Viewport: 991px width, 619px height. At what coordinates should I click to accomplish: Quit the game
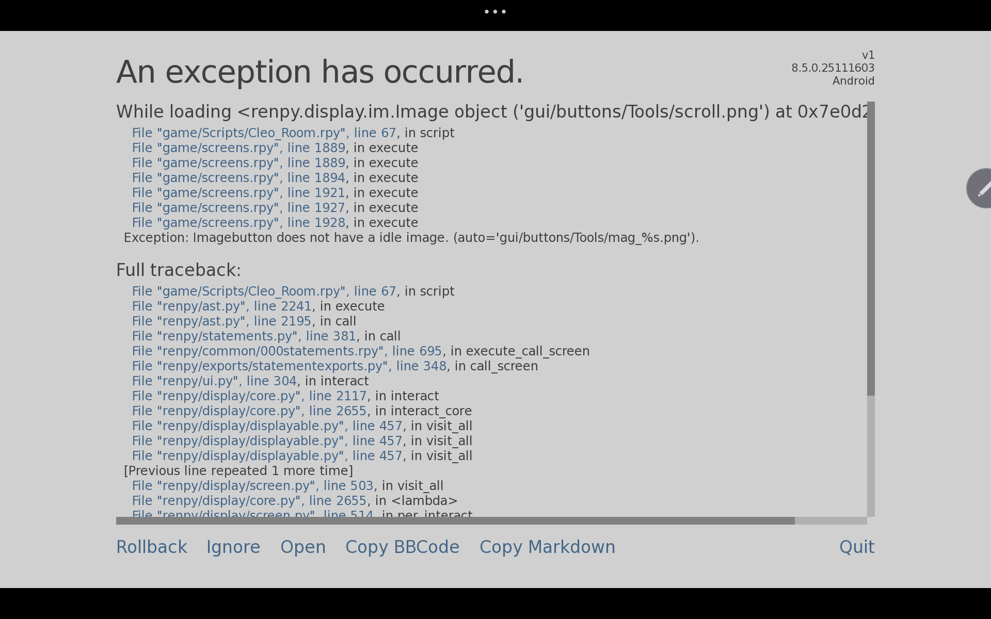point(857,547)
